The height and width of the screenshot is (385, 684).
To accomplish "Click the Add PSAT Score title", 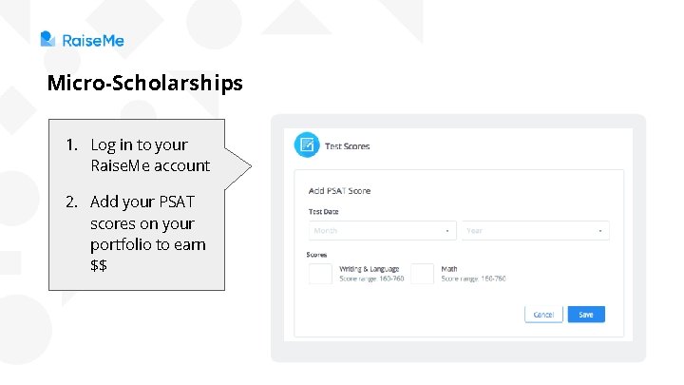I will click(339, 191).
